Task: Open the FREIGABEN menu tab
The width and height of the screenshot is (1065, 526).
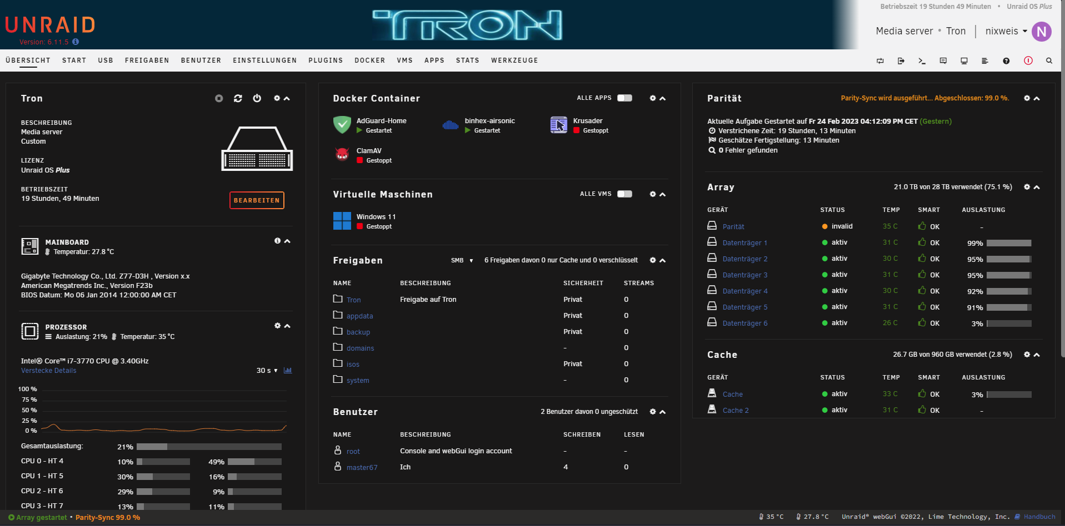Action: point(147,60)
